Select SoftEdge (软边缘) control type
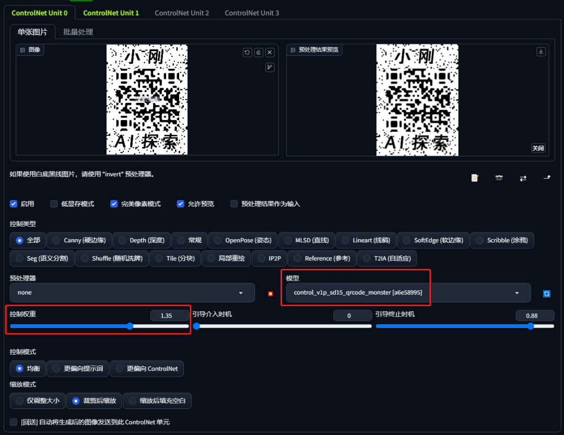This screenshot has width=564, height=435. [433, 240]
